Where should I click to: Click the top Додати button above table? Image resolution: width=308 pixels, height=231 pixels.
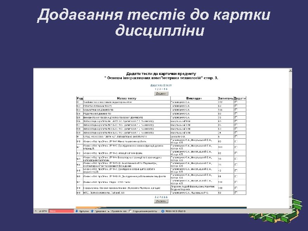161,94
